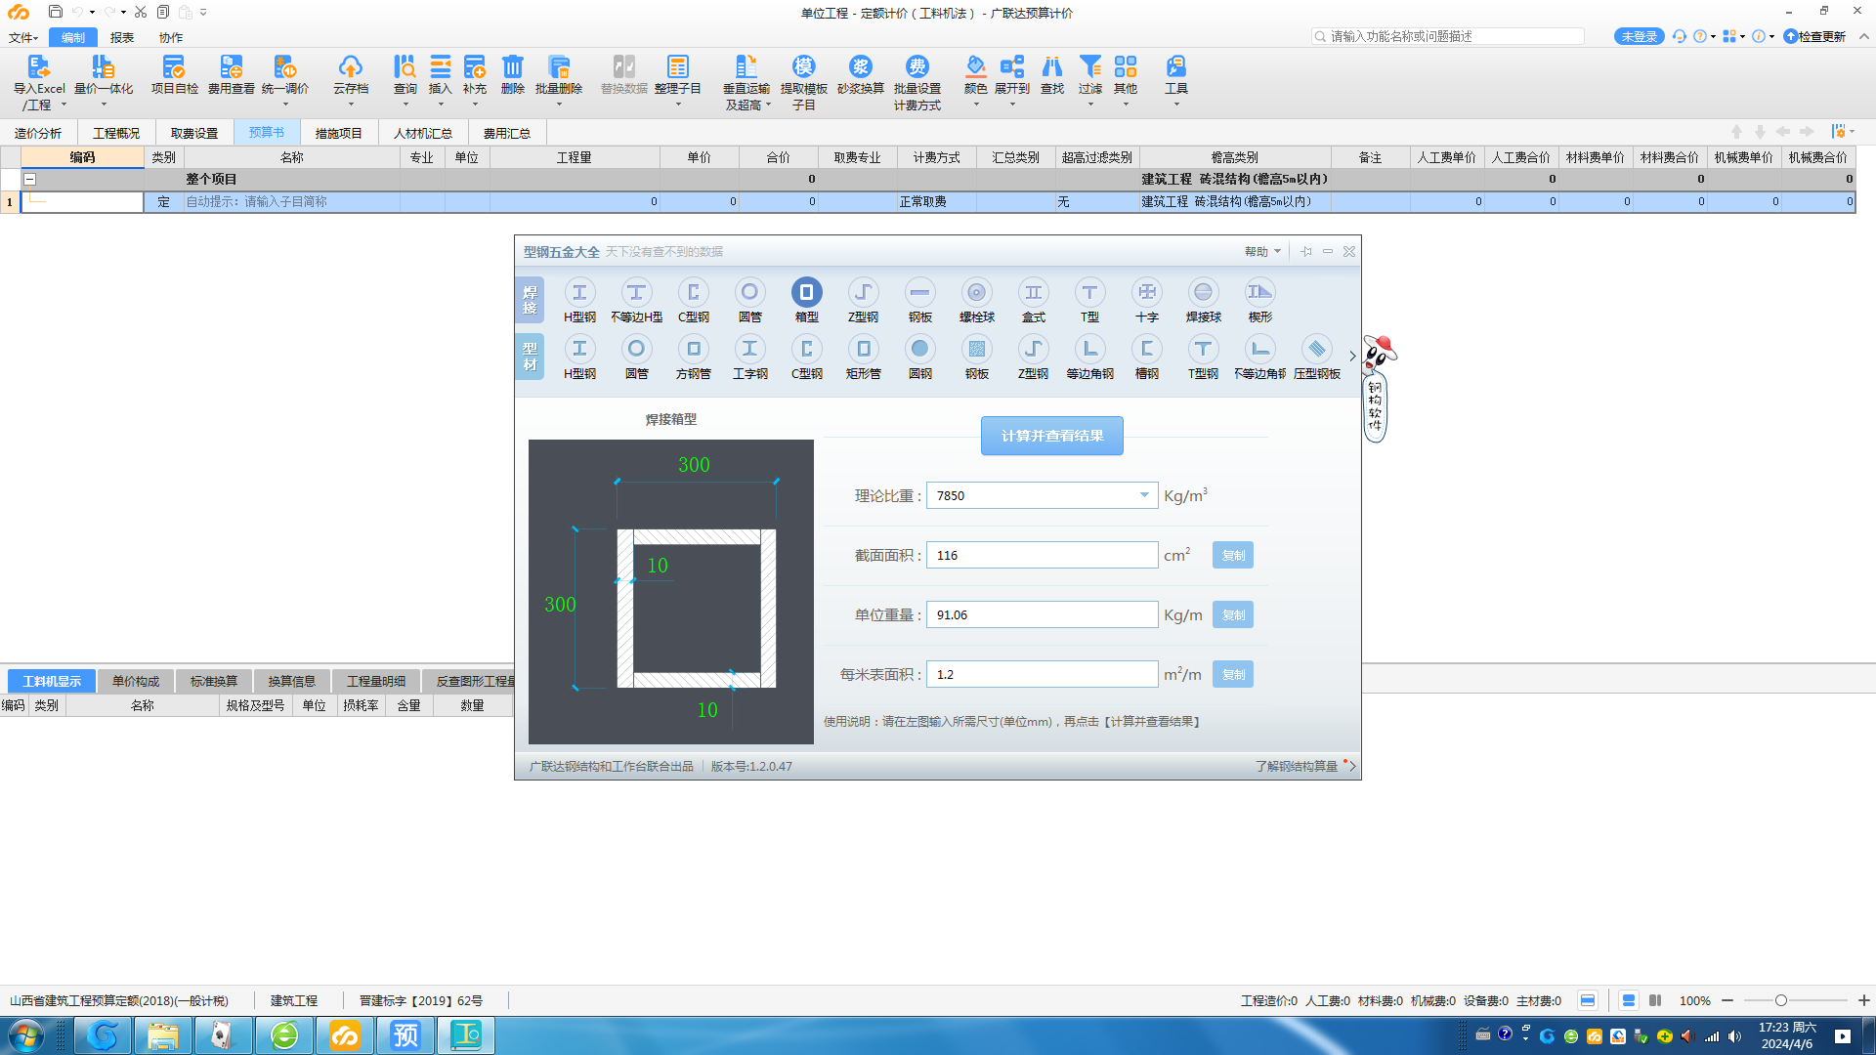Open 批量设置计费方式 tool
The height and width of the screenshot is (1055, 1876).
[x=917, y=83]
